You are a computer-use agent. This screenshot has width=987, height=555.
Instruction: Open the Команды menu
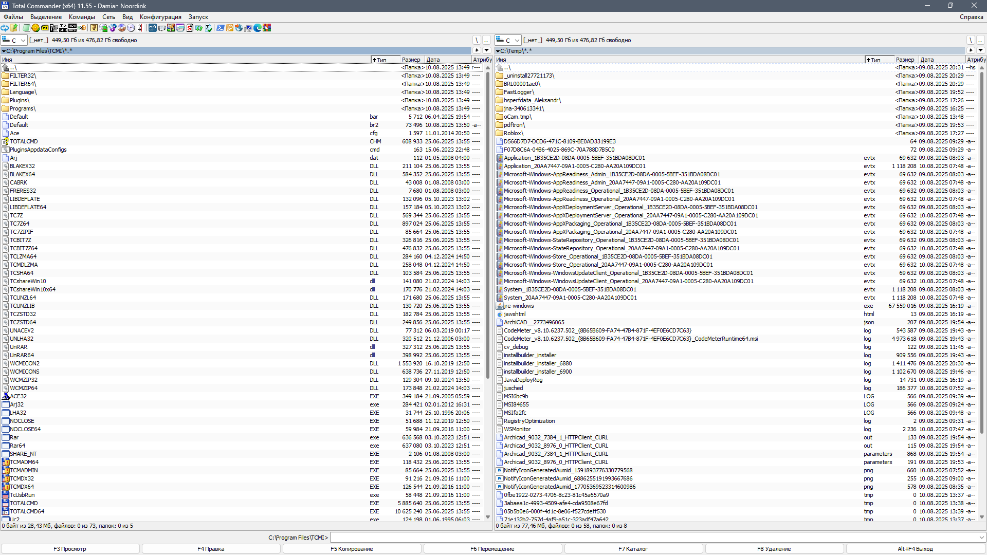click(82, 17)
